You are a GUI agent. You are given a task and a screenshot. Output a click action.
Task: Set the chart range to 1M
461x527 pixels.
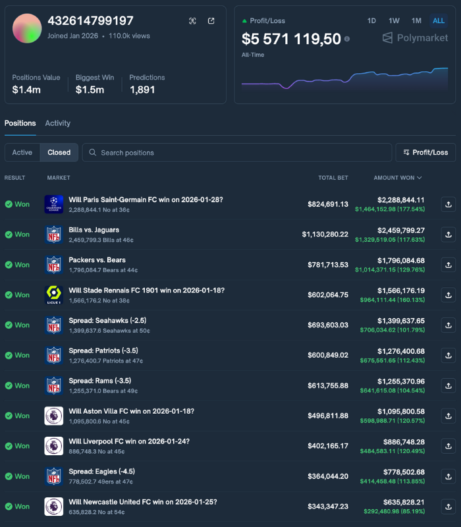click(416, 21)
